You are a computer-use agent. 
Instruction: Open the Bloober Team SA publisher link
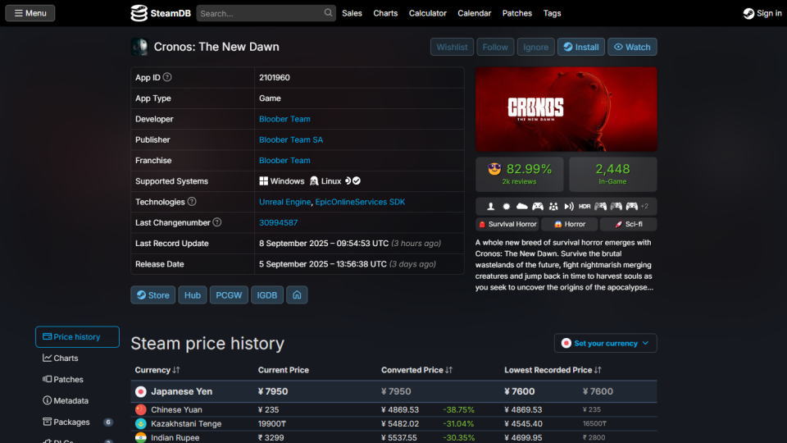290,139
